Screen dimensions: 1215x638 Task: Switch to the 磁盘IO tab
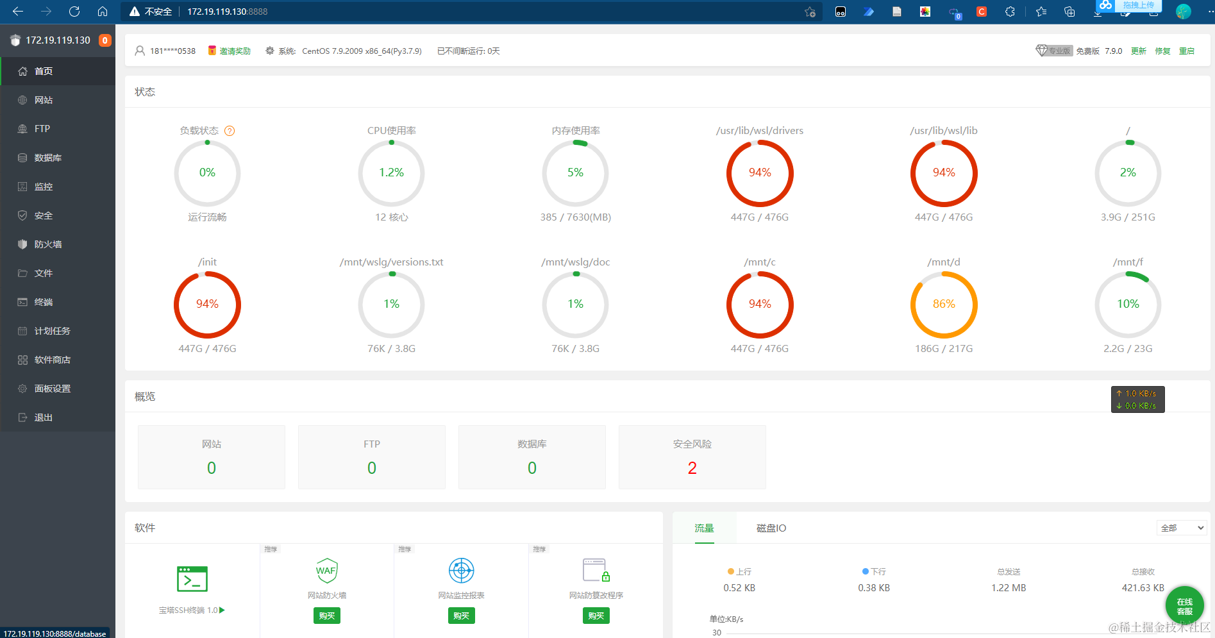[771, 528]
